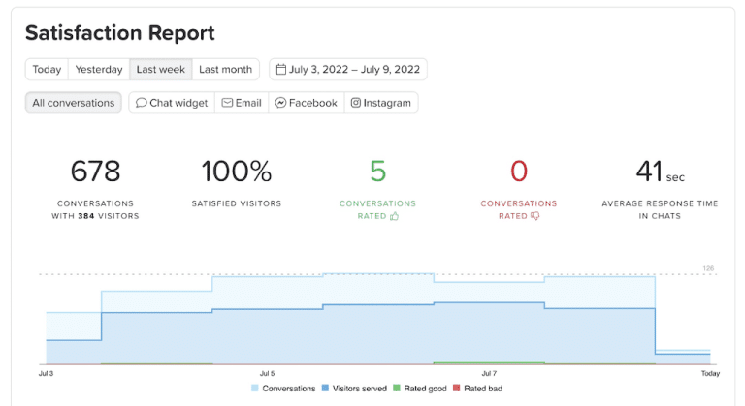The height and width of the screenshot is (406, 745).
Task: Open the July 3 – July 9 date picker
Action: pos(348,70)
